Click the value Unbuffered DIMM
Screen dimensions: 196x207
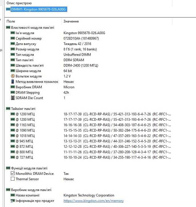[77, 55]
